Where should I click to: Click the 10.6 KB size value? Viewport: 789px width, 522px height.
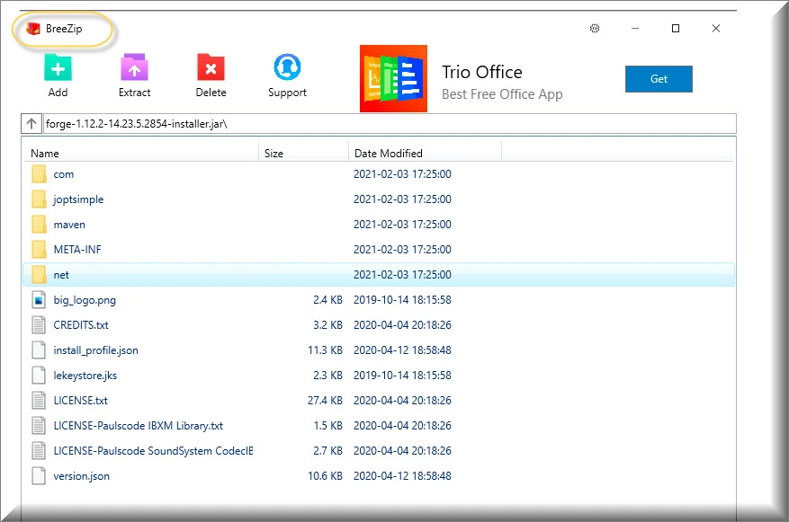pos(325,476)
